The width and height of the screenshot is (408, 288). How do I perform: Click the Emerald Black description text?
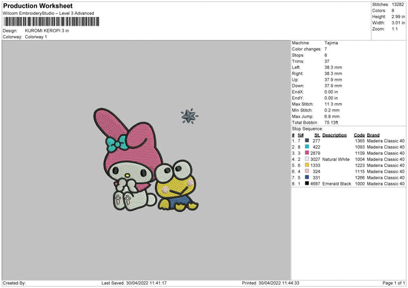337,183
